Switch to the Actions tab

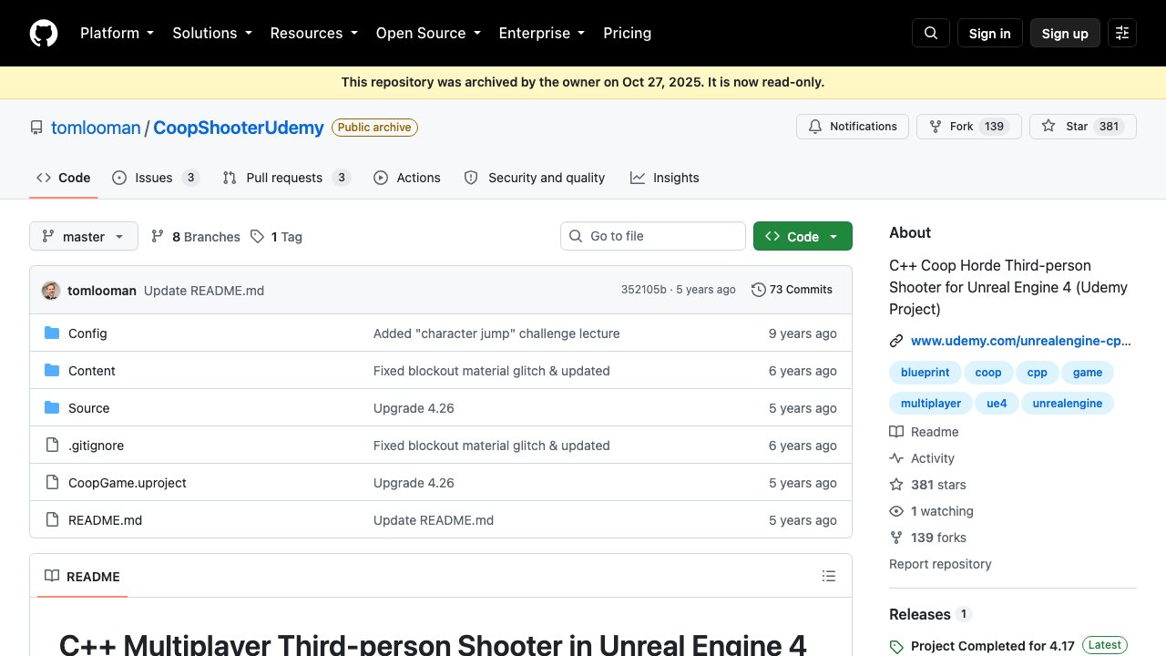click(407, 178)
